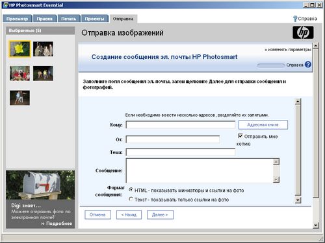Select the dark night photo in second row

click(x=43, y=73)
